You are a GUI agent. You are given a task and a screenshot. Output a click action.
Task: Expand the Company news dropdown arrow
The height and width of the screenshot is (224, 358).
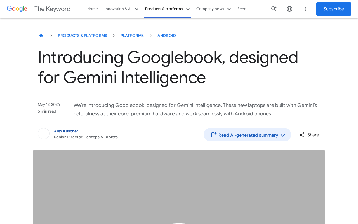[x=229, y=9]
